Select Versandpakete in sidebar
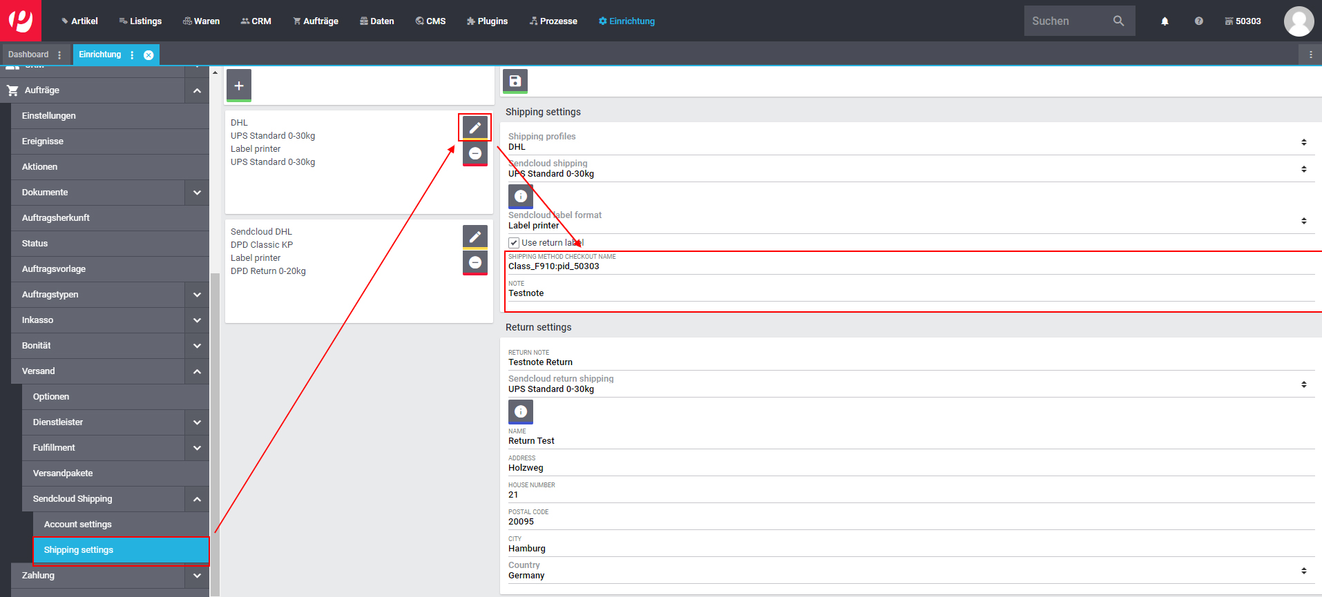Image resolution: width=1322 pixels, height=597 pixels. pyautogui.click(x=115, y=473)
